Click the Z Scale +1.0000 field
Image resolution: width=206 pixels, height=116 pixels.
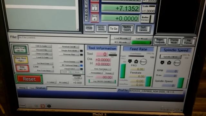(x=148, y=11)
